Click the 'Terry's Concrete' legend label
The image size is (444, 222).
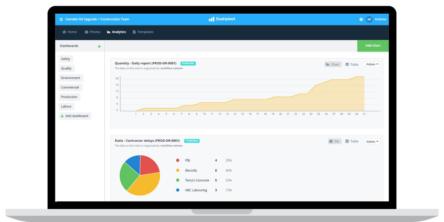(197, 180)
